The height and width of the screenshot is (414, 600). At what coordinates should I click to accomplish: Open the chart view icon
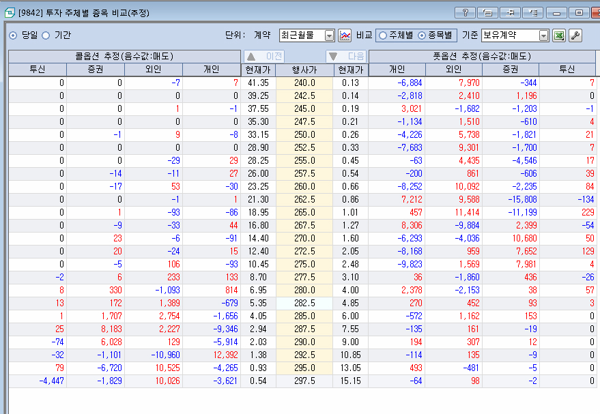(x=345, y=35)
